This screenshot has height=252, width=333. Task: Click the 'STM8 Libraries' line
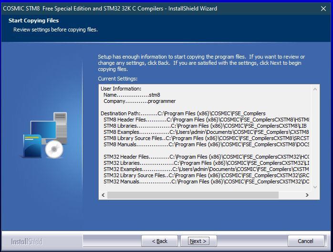(205, 126)
